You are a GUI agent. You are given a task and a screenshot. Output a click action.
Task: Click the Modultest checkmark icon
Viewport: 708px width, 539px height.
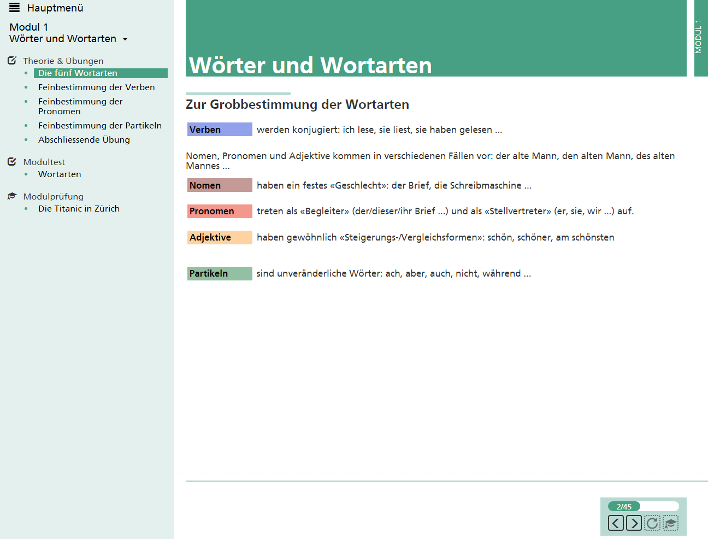(12, 162)
